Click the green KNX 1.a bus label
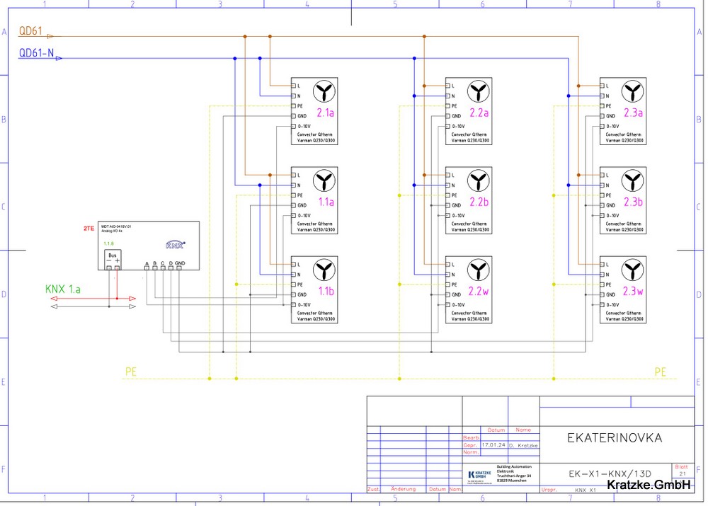The height and width of the screenshot is (506, 708). coord(62,289)
